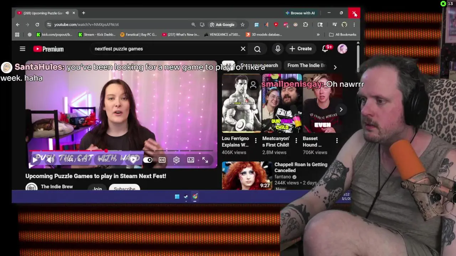Open the YouTube account avatar menu

click(342, 49)
